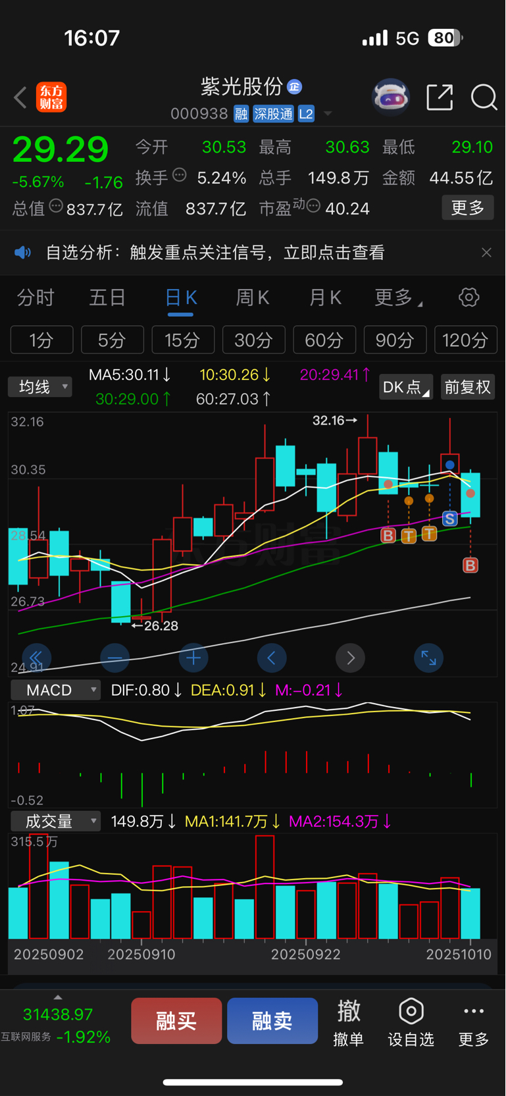The image size is (506, 1096).
Task: Jump to earliest chart data double-arrow
Action: [36, 658]
